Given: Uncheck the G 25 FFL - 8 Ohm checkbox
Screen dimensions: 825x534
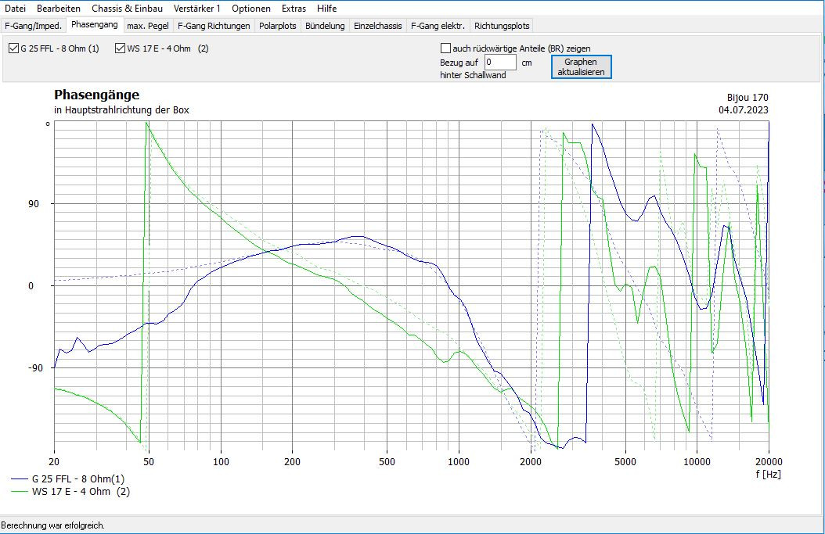Looking at the screenshot, I should 14,48.
